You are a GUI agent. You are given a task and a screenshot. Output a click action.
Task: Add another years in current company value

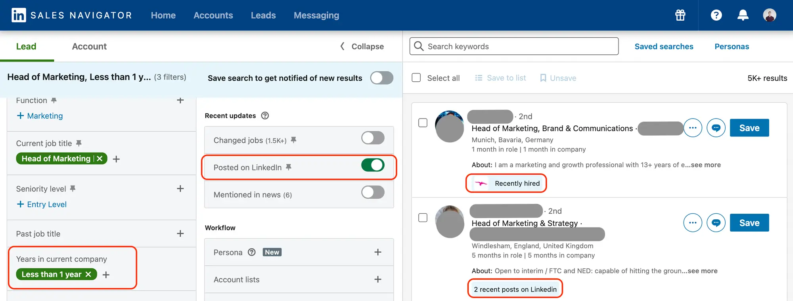(106, 274)
